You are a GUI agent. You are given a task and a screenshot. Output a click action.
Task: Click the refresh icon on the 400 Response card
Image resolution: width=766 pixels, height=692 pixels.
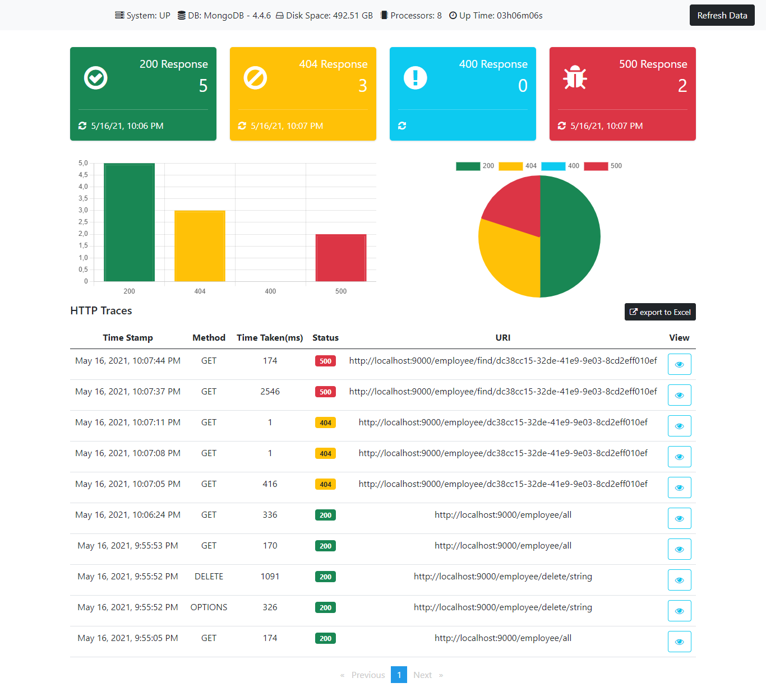click(x=402, y=126)
